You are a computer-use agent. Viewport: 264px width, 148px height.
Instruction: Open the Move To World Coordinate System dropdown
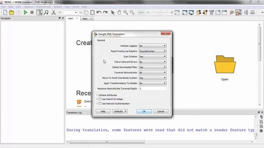tap(153, 78)
